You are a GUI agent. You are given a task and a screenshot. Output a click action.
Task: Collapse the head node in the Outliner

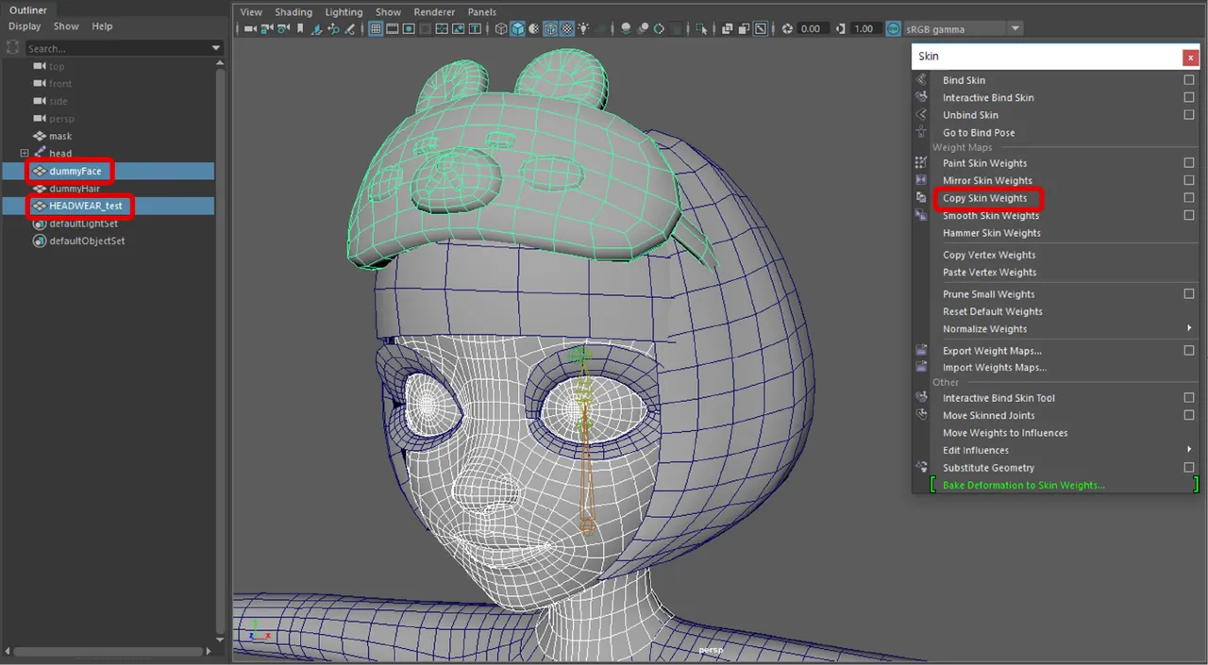coord(24,153)
